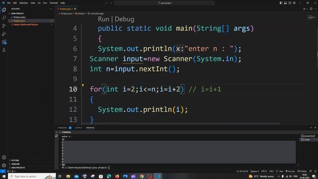Open the Help menu
Screen dimensions: 318x179
click(63, 3)
